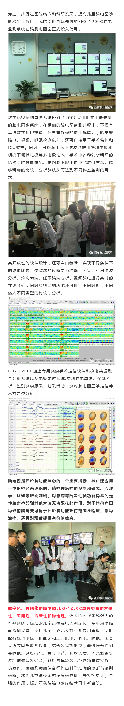Image resolution: width=124 pixels, height=706 pixels.
Task: Click closing sentence "标志着我院脑电诊疗技术再上新台阶"
Action: [66, 683]
